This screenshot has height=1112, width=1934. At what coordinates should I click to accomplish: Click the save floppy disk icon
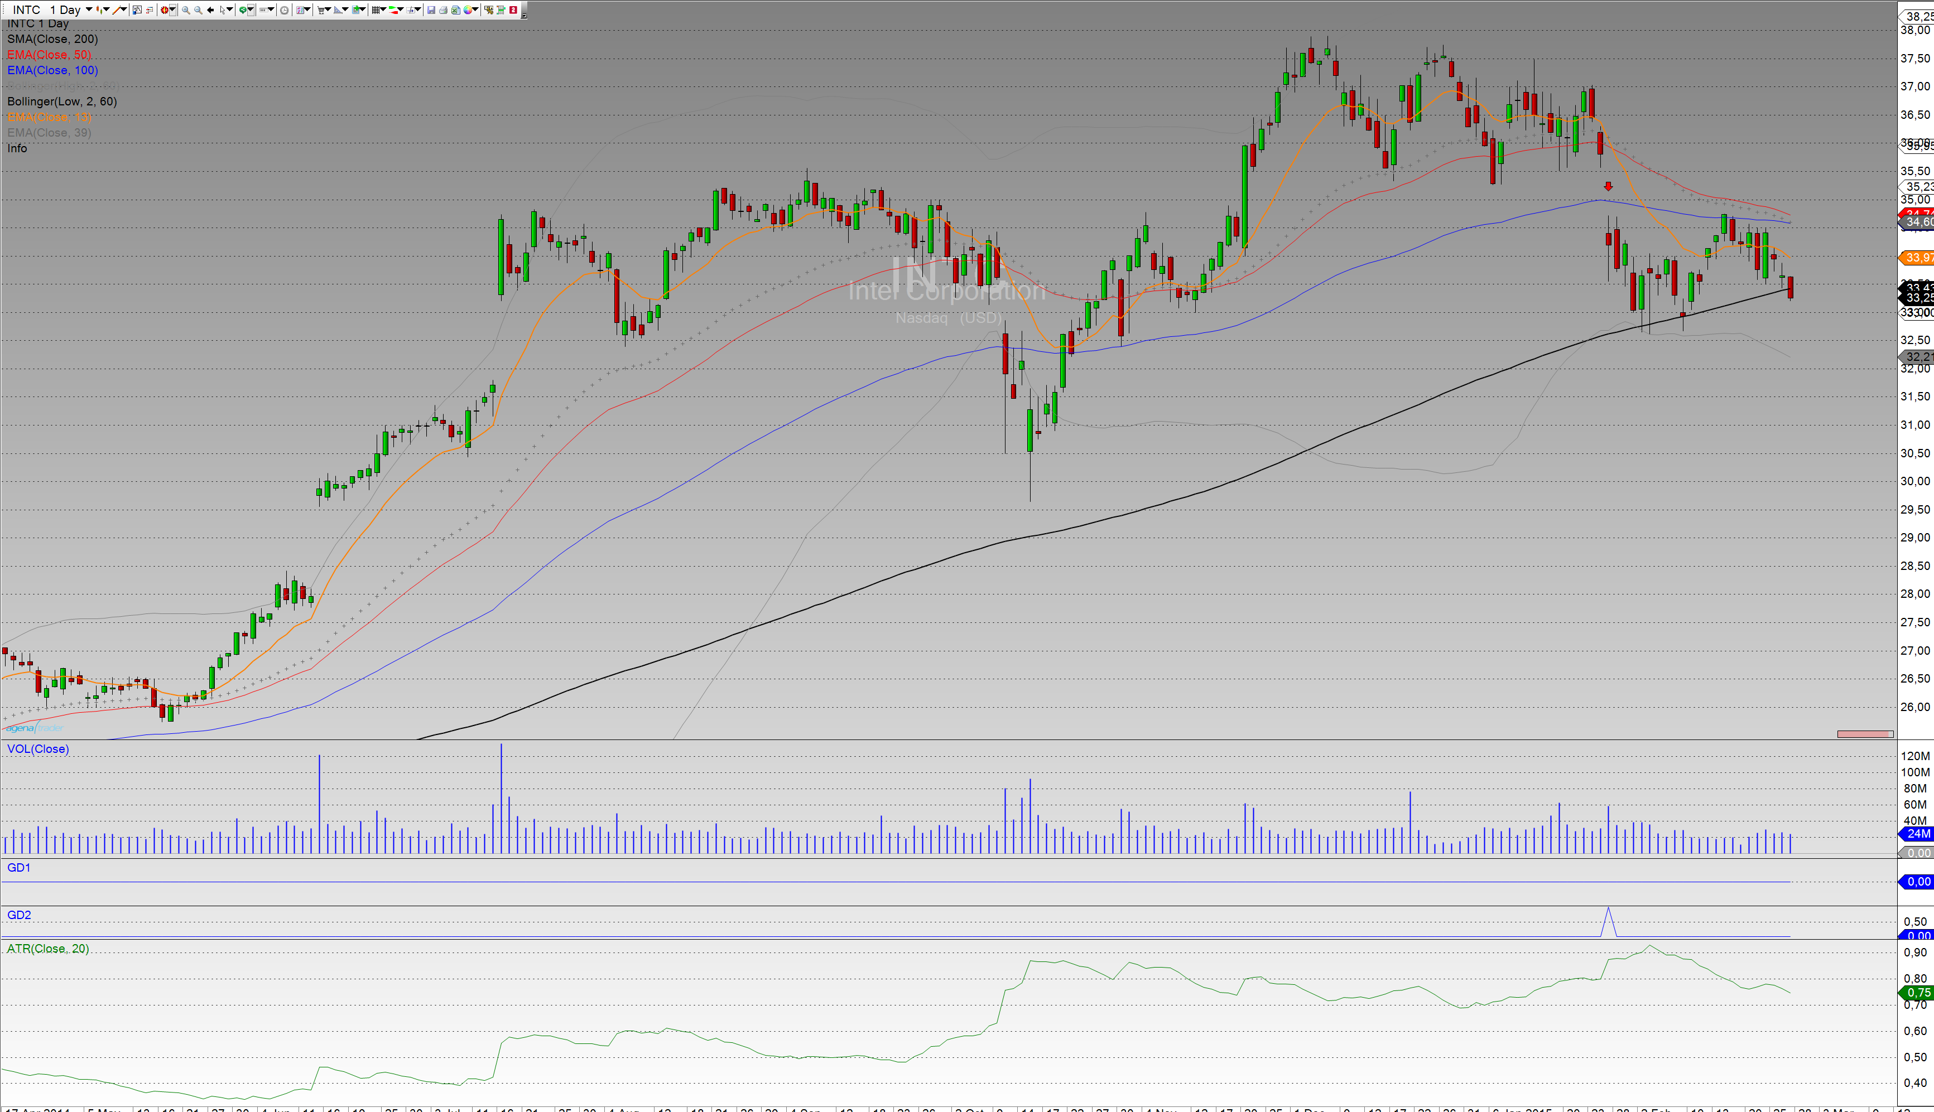point(431,10)
